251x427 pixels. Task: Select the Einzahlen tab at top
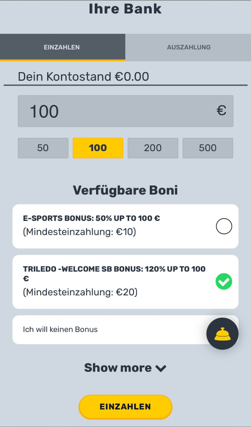pos(62,47)
